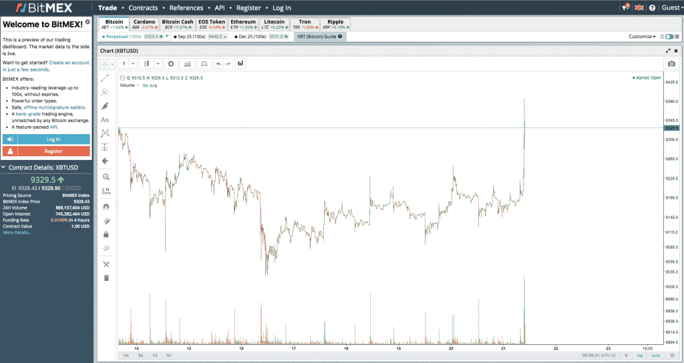The width and height of the screenshot is (684, 363).
Task: Select the trend line drawing tool
Action: point(105,79)
